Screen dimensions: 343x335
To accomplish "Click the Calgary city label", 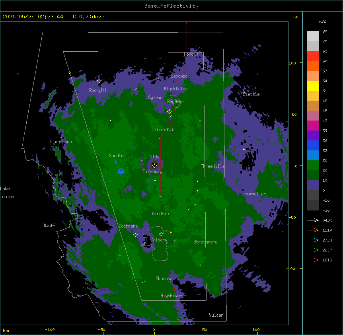I will coord(159,240).
